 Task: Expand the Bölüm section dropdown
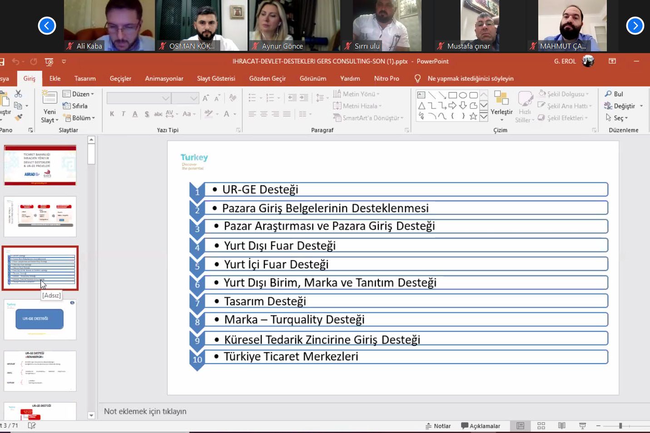pyautogui.click(x=79, y=118)
